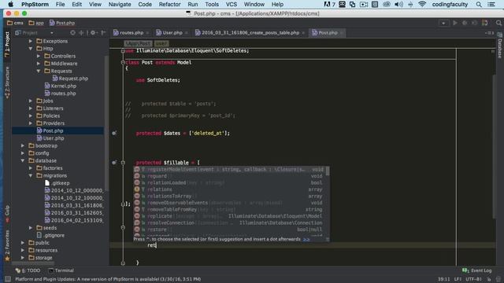
Task: Click the project panel settings gear icon
Action: pos(93,33)
